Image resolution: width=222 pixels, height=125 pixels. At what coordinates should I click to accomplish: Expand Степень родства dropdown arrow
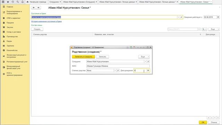click(x=115, y=70)
